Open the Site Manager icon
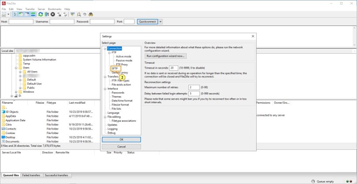The image size is (357, 184). [x=4, y=15]
